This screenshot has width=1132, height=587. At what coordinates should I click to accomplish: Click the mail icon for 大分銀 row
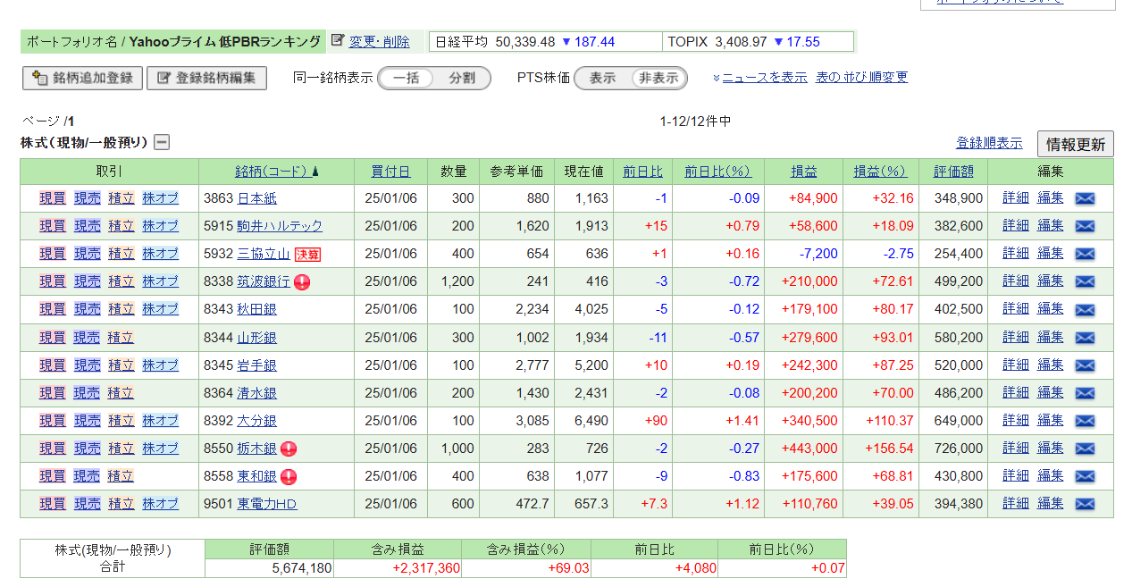[x=1085, y=421]
